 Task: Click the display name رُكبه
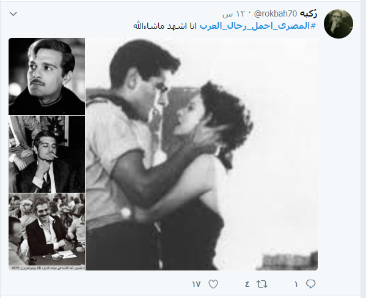309,14
